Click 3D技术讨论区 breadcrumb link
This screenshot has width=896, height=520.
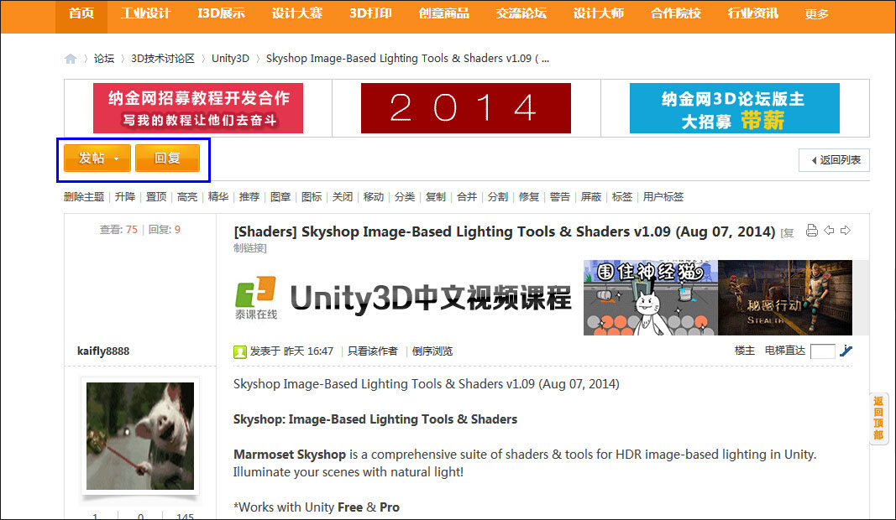click(163, 58)
